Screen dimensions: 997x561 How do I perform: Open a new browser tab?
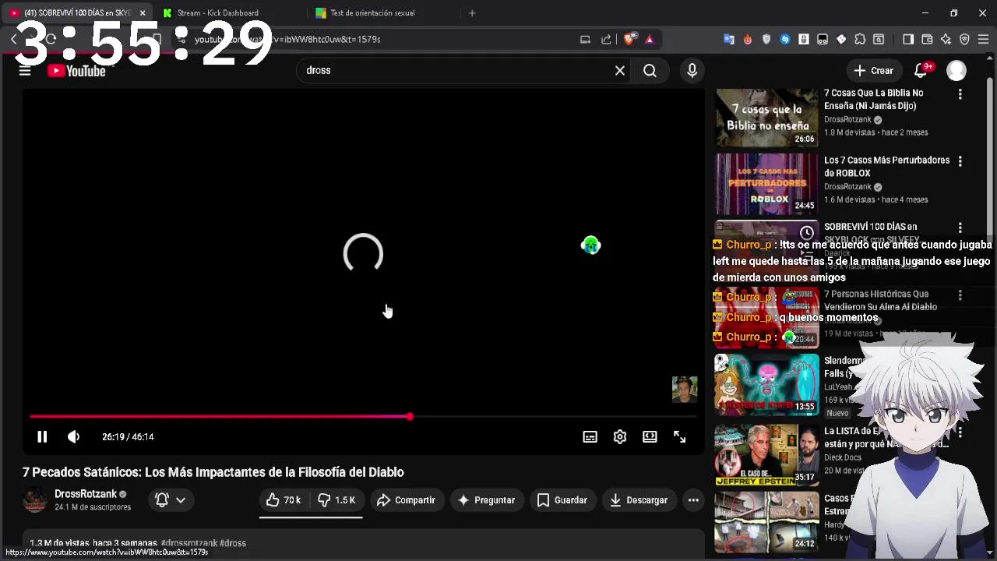click(472, 13)
